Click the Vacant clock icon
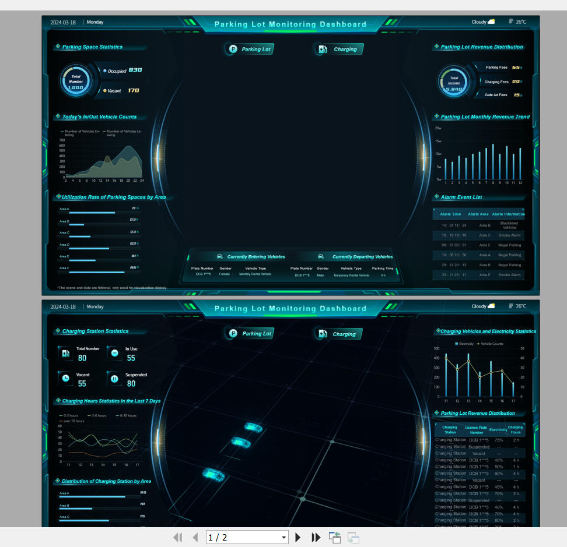This screenshot has height=547, width=567. coord(66,379)
